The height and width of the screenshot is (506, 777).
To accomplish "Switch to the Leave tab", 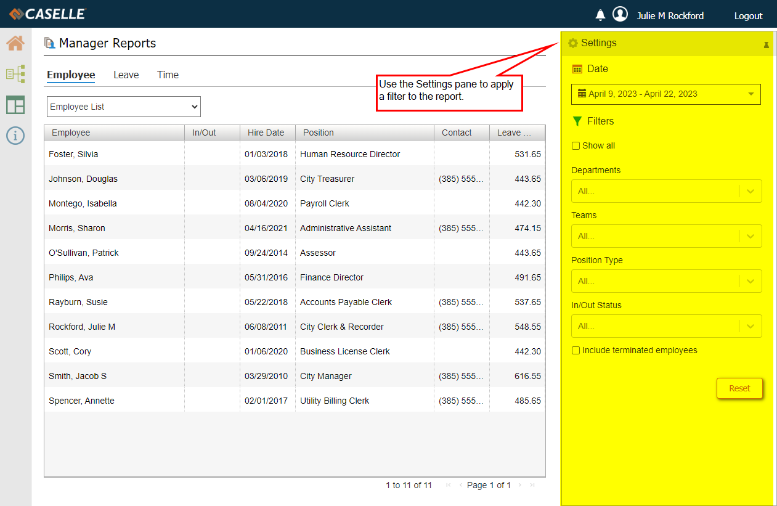I will [126, 75].
